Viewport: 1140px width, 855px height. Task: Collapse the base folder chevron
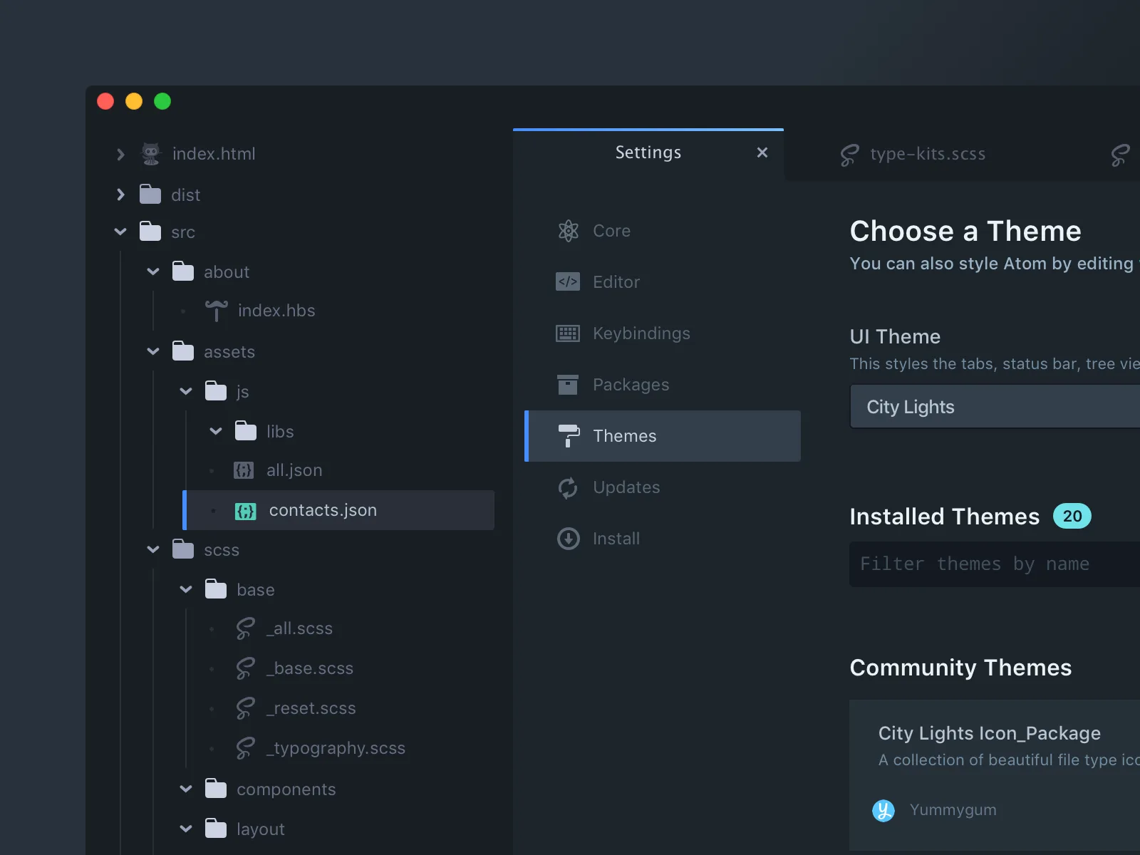[x=186, y=589]
